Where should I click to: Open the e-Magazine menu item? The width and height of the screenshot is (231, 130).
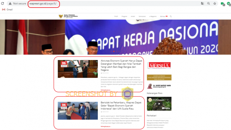pyautogui.click(x=153, y=16)
